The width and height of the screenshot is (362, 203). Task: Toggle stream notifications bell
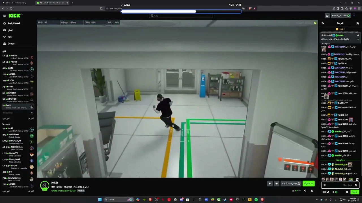coord(270,184)
